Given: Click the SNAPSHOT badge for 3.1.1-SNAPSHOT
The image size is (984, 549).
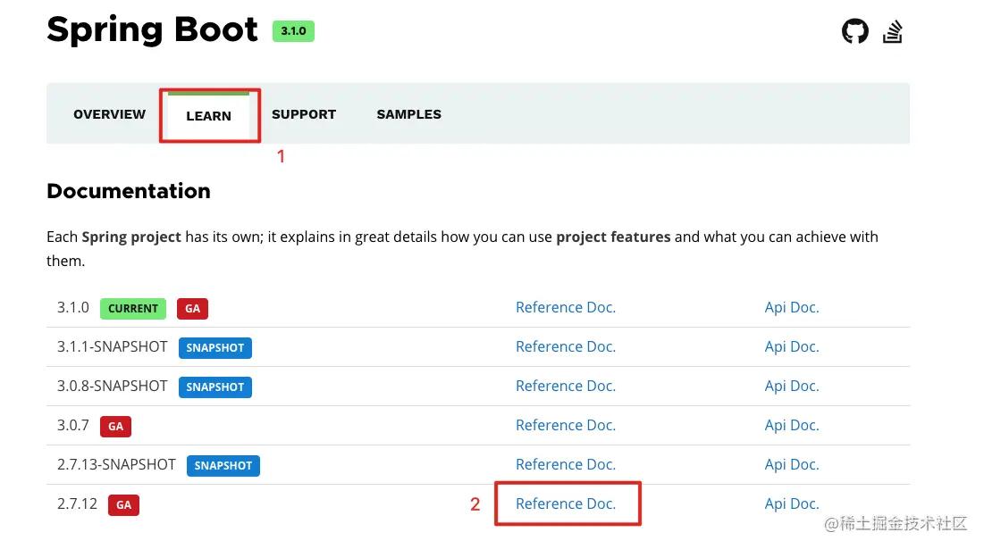Looking at the screenshot, I should point(214,348).
